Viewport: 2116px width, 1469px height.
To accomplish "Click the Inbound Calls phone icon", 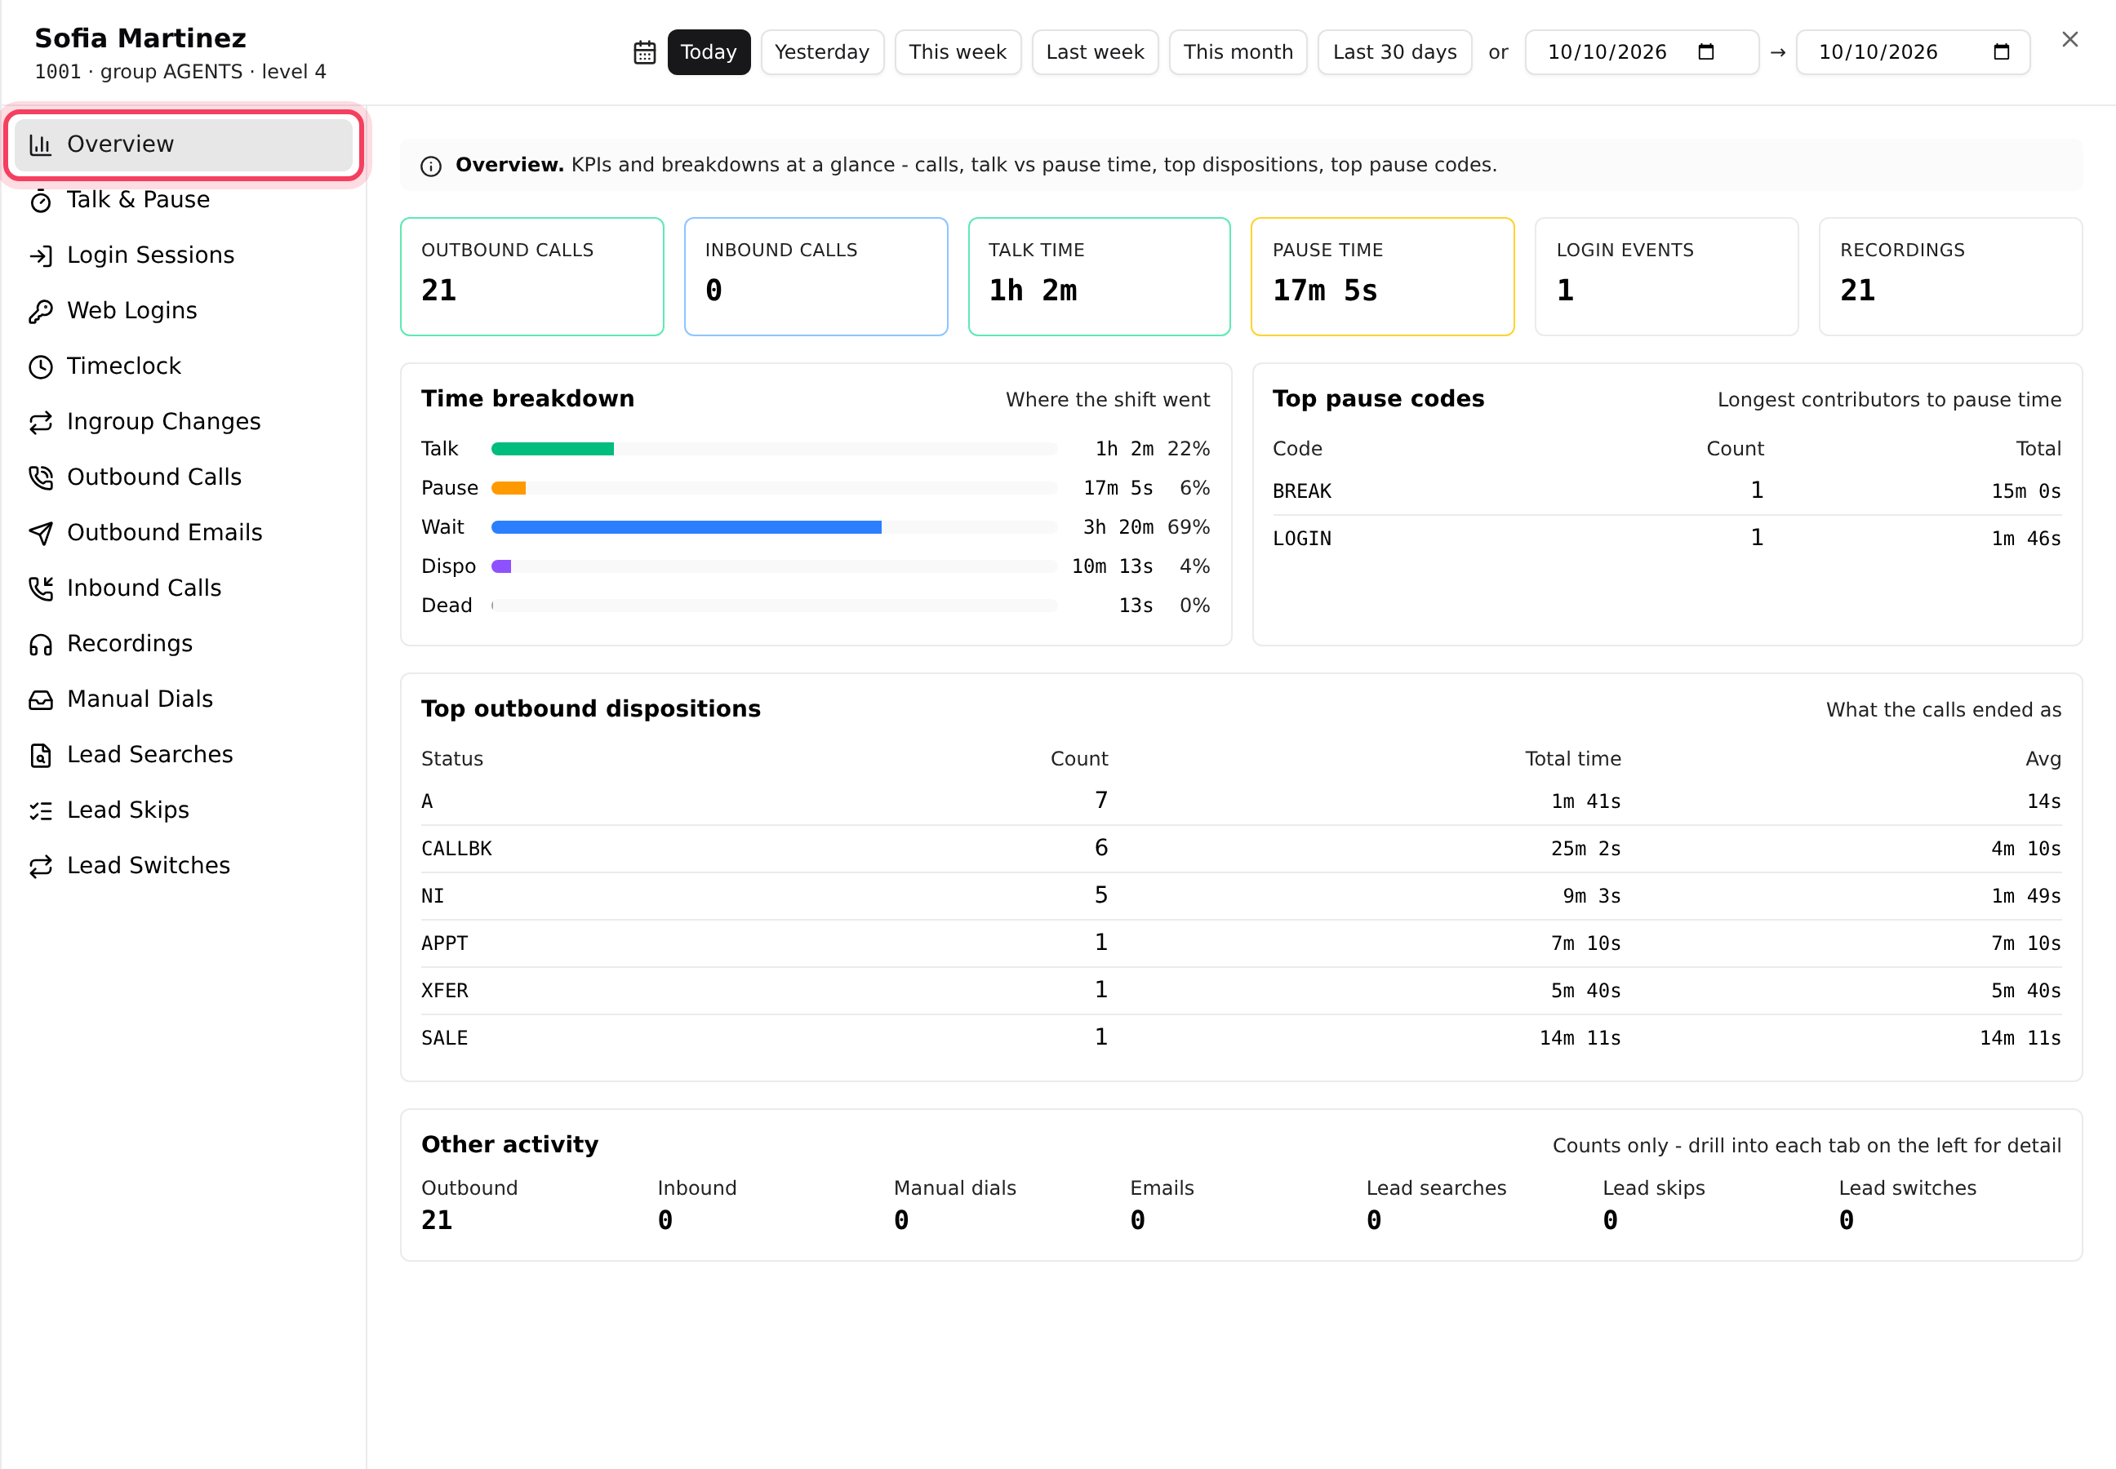I will (x=41, y=588).
